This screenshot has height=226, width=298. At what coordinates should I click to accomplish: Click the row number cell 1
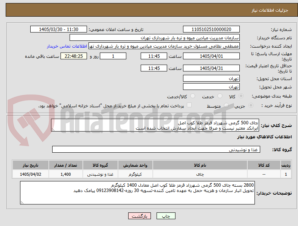pos(286,174)
